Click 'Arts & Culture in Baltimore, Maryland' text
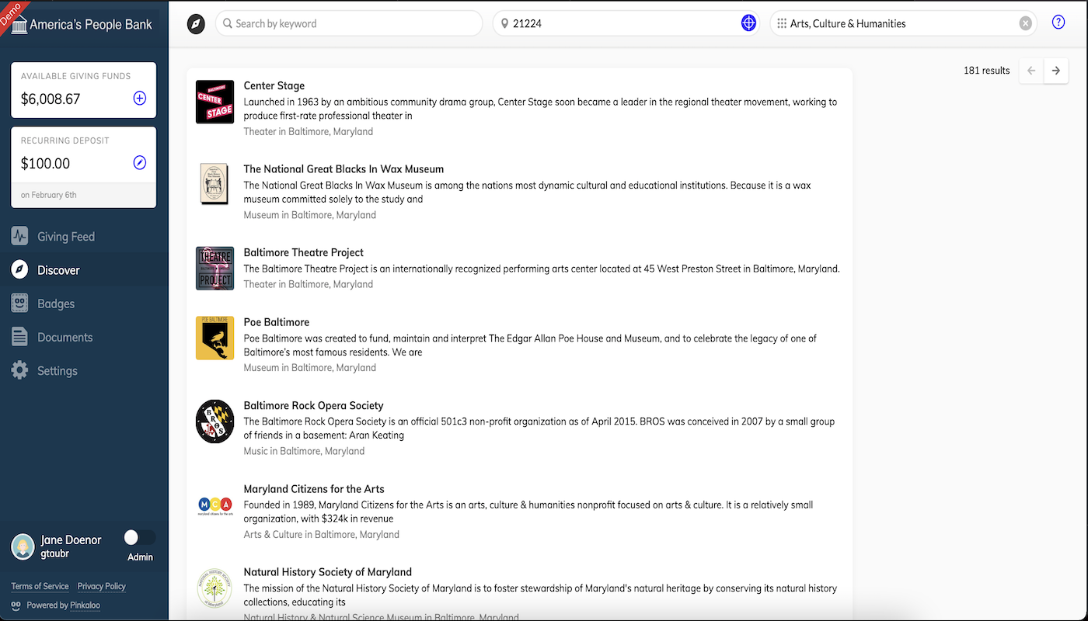The width and height of the screenshot is (1088, 621). pos(322,534)
